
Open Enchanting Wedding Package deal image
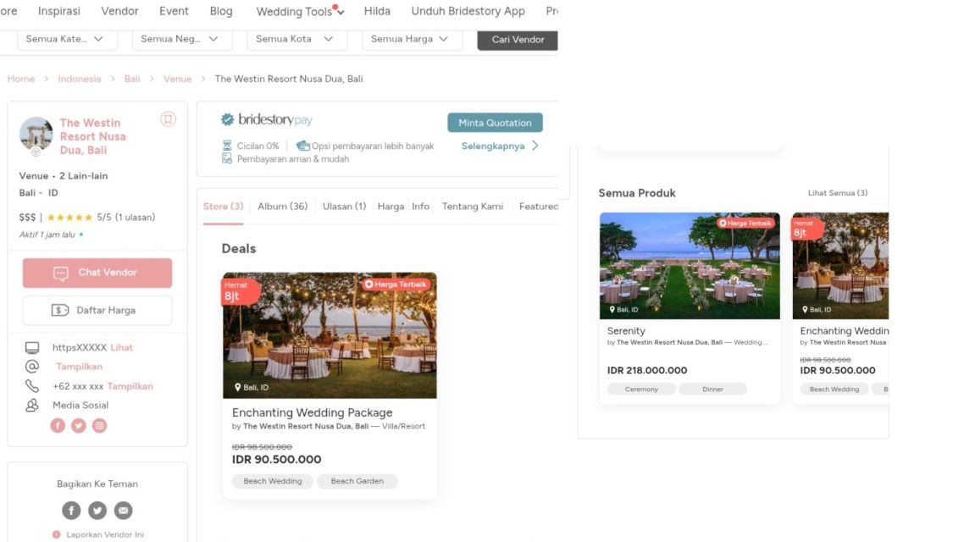point(330,335)
